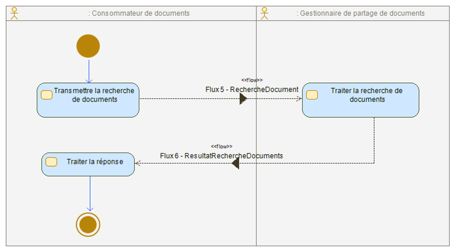
Task: Select the <<flow>> stereotype above Flux 6
Action: (222, 146)
